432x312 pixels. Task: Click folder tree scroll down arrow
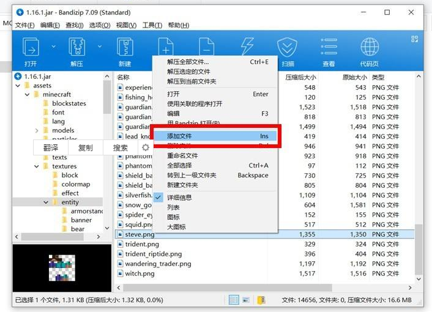[107, 228]
